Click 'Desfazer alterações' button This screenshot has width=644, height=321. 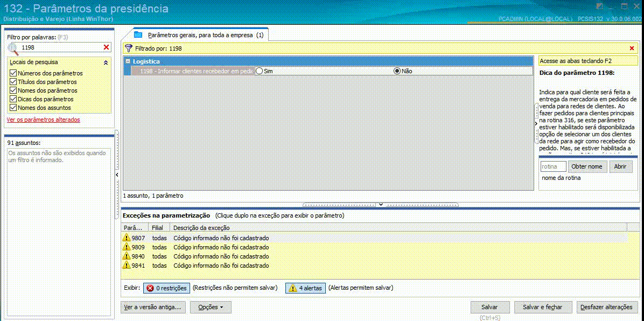[x=607, y=307]
